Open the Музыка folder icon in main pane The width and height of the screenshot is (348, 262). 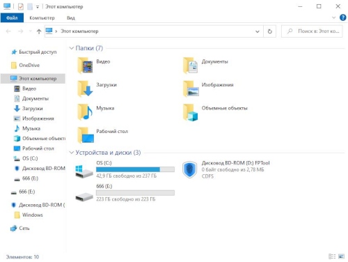point(85,112)
